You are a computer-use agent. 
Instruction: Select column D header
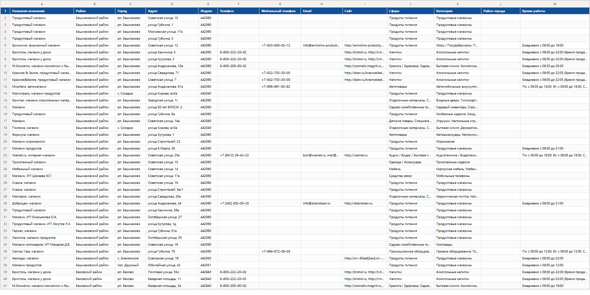[x=172, y=4]
